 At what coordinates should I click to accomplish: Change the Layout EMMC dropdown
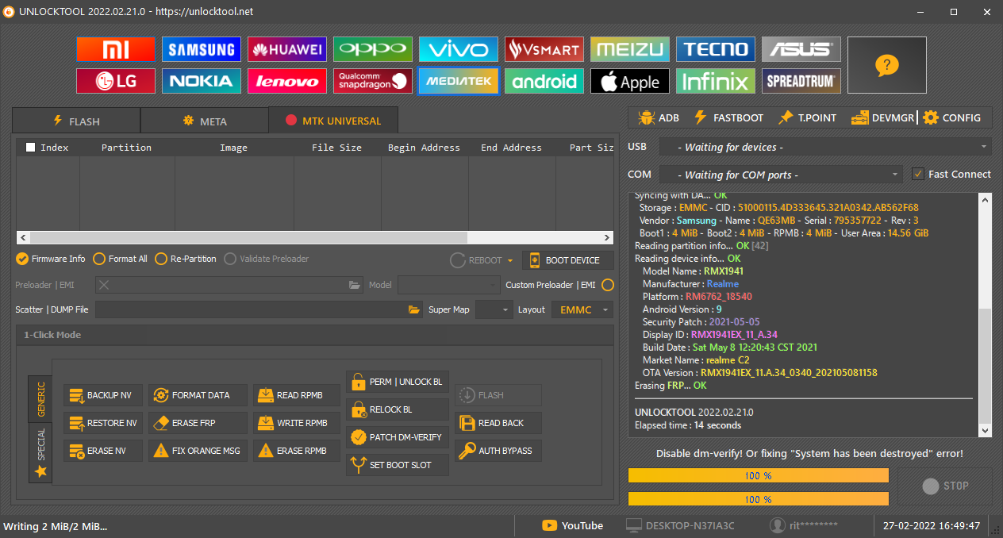point(582,309)
